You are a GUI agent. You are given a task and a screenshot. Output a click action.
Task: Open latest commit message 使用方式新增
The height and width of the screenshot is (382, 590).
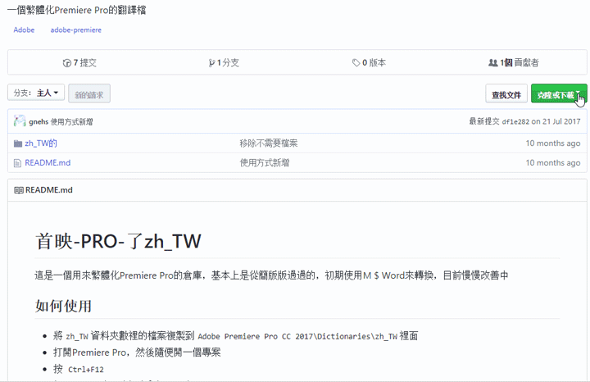pos(72,121)
